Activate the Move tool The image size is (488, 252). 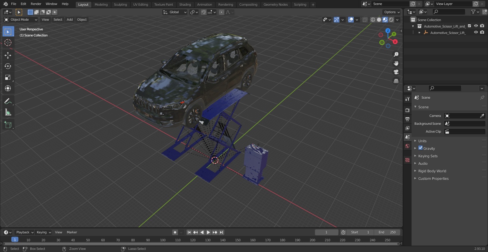(x=8, y=55)
